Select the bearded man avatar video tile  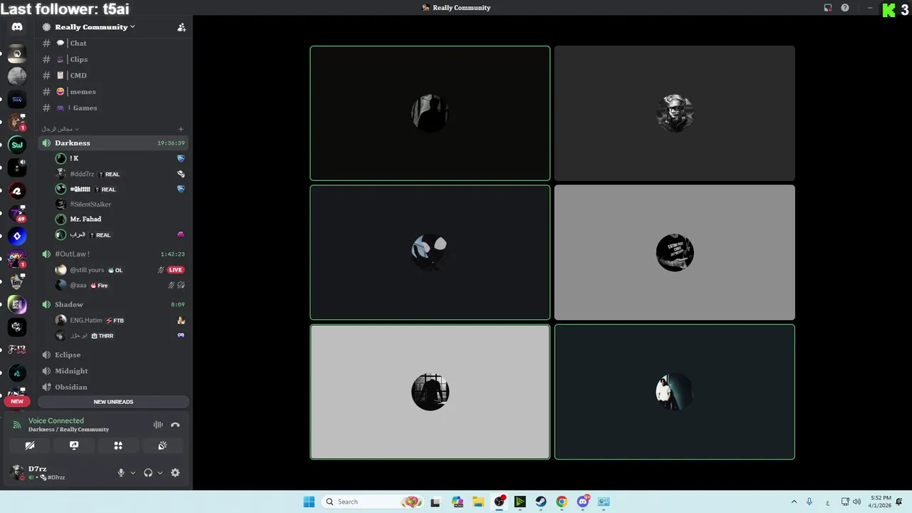coord(675,113)
